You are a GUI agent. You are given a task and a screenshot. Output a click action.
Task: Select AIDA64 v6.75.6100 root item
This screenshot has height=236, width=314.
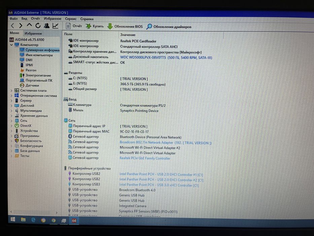pyautogui.click(x=27, y=39)
